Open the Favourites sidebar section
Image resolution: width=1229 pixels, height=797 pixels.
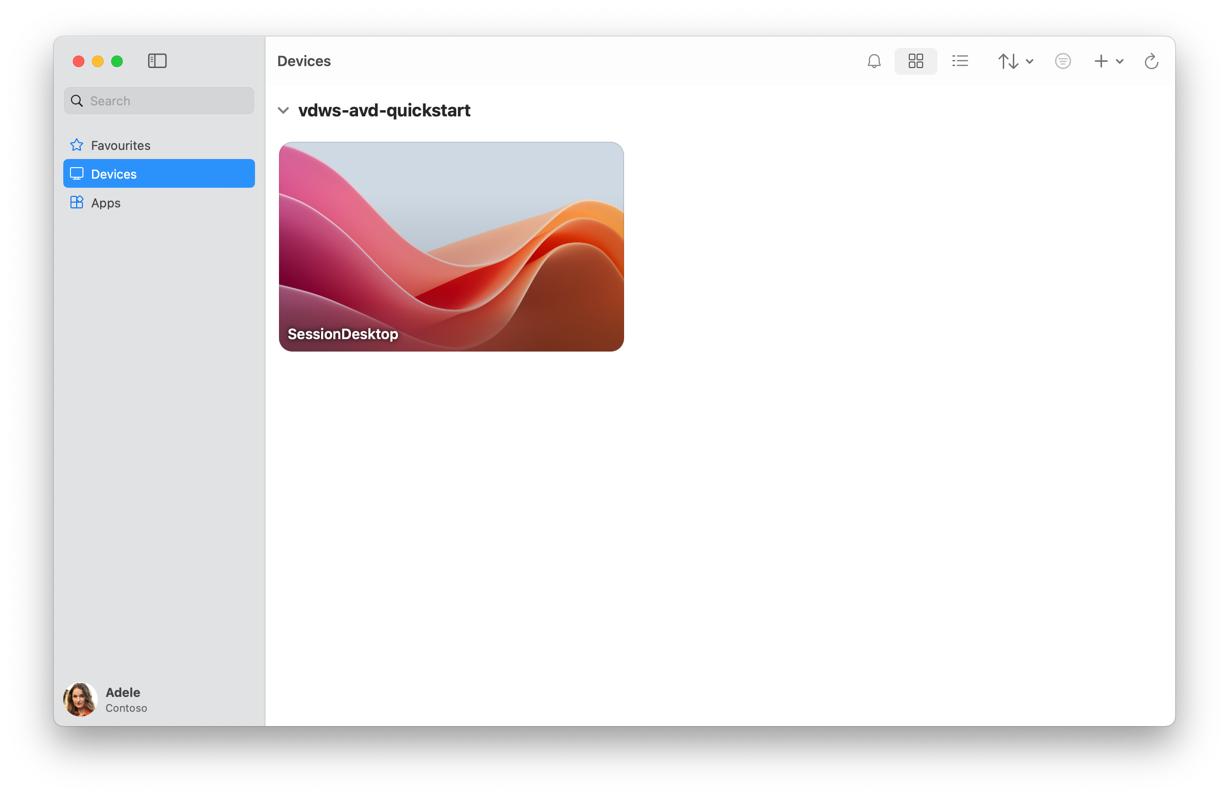120,146
